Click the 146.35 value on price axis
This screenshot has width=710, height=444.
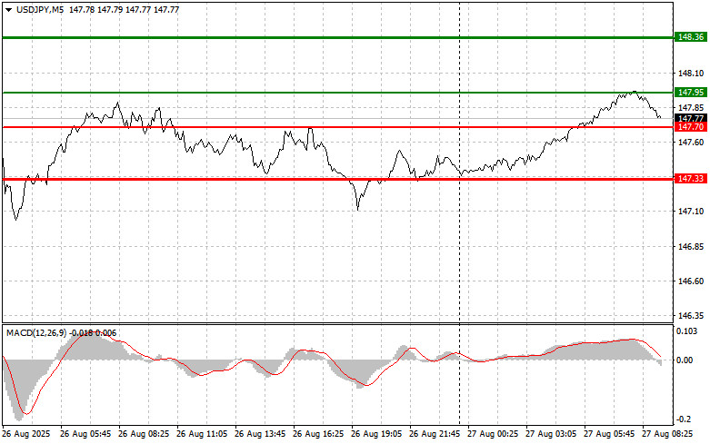(x=690, y=316)
